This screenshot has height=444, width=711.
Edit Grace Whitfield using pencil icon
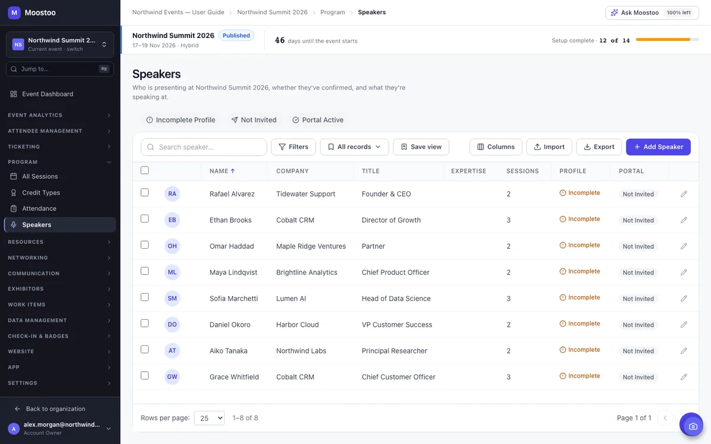click(x=684, y=377)
